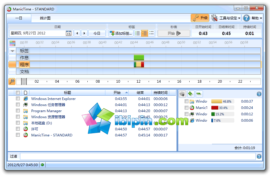Image resolution: width=270 pixels, height=176 pixels.
Task: Open the 帮助 dropdown menu
Action: click(x=252, y=18)
